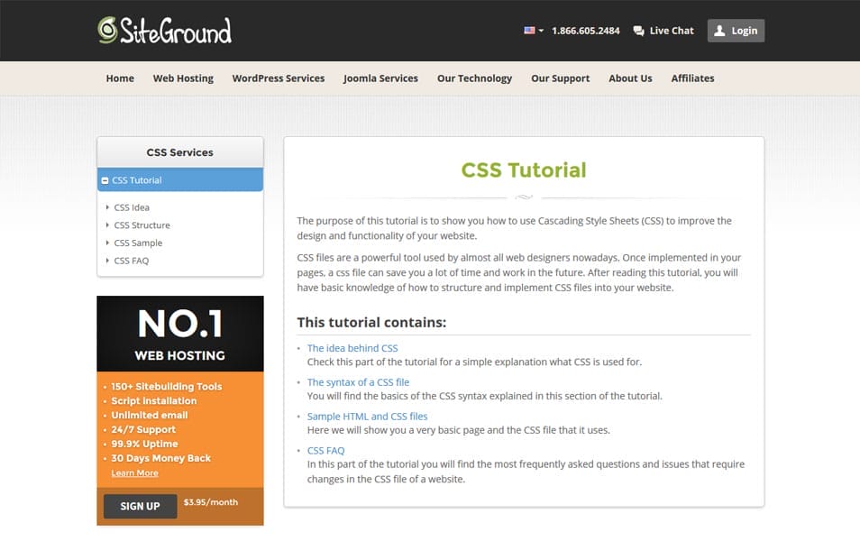Collapse the CSS Tutorial section
Viewport: 860px width, 541px height.
pyautogui.click(x=105, y=179)
